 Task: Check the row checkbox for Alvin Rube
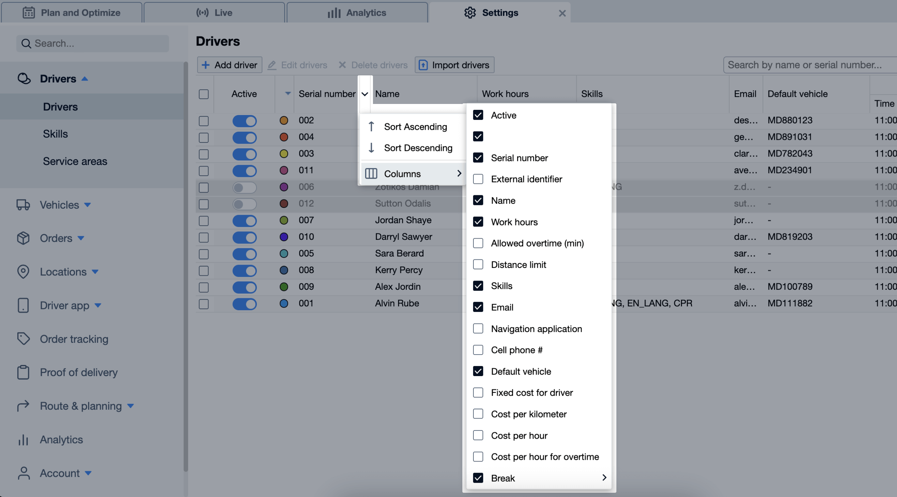pyautogui.click(x=204, y=304)
